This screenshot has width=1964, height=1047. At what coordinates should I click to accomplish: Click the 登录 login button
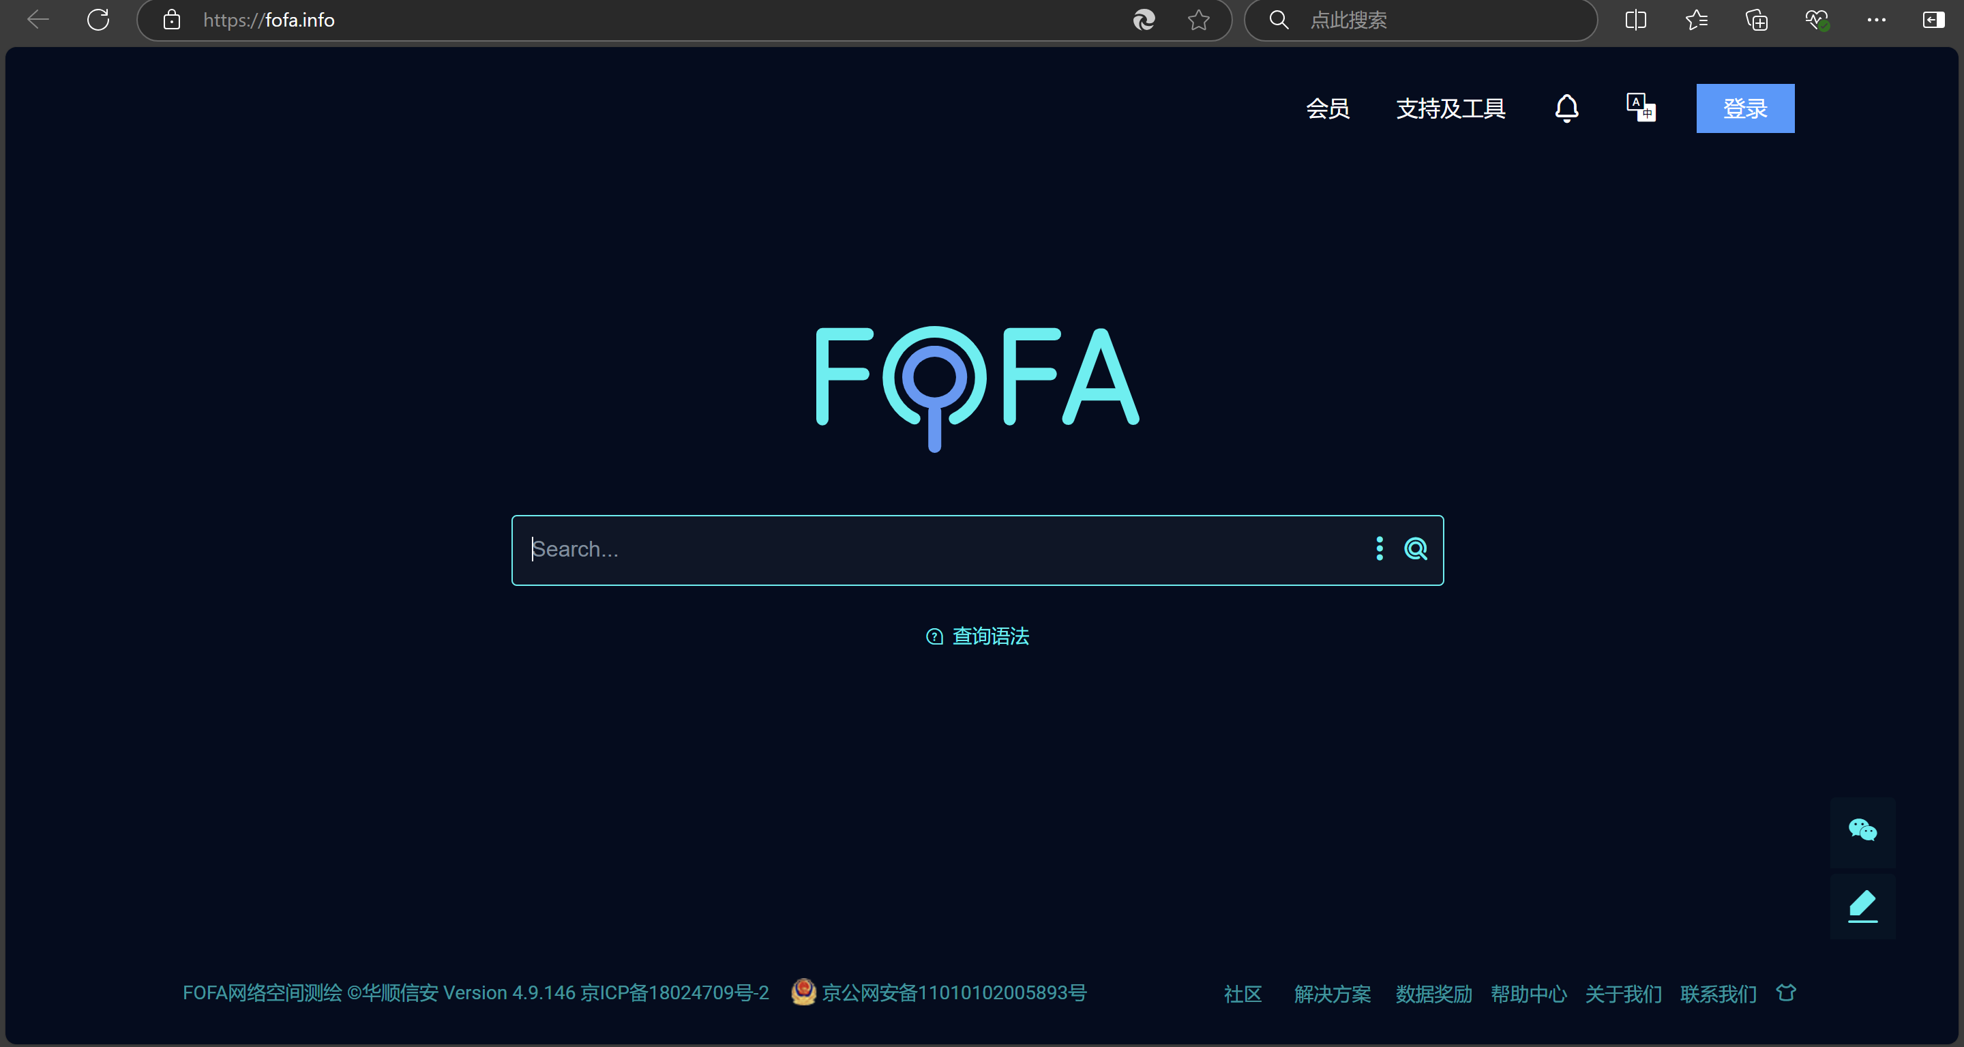[1744, 108]
